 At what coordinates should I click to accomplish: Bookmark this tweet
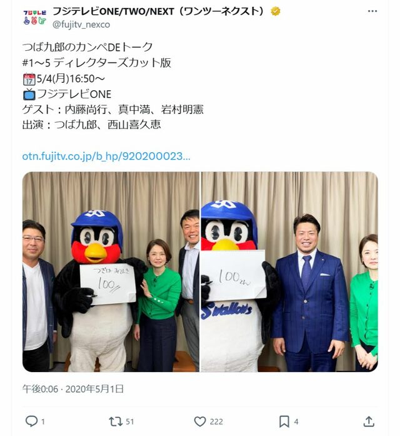point(284,422)
